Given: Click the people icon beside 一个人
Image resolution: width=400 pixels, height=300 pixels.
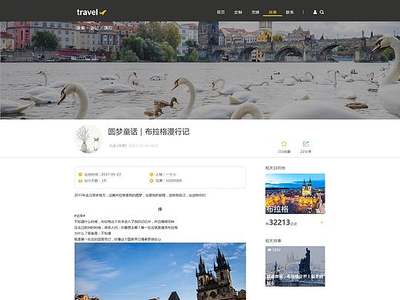Looking at the screenshot, I should (152, 175).
